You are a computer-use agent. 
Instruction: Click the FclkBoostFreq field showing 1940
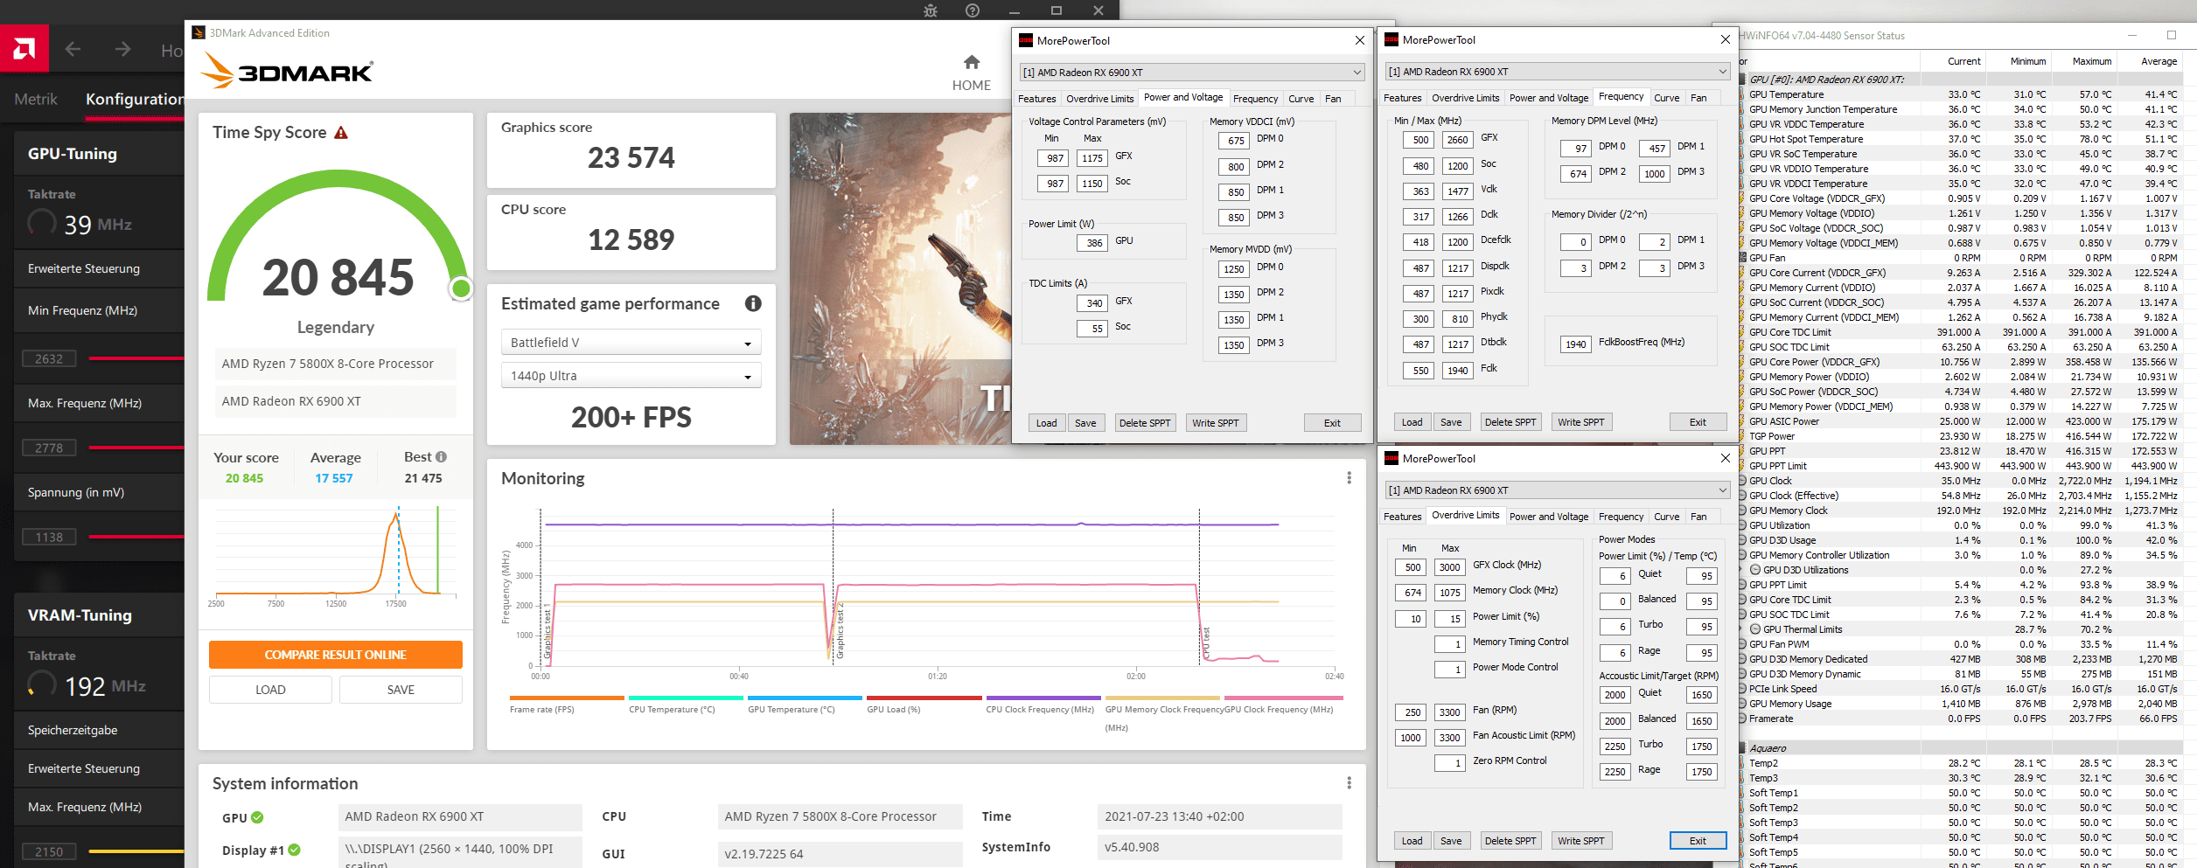pos(1576,344)
